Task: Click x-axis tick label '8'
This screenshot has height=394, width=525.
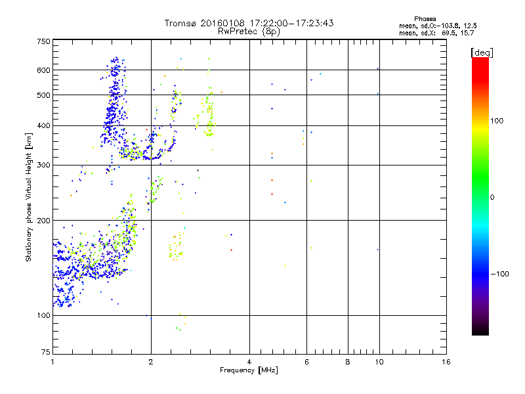Action: (348, 362)
